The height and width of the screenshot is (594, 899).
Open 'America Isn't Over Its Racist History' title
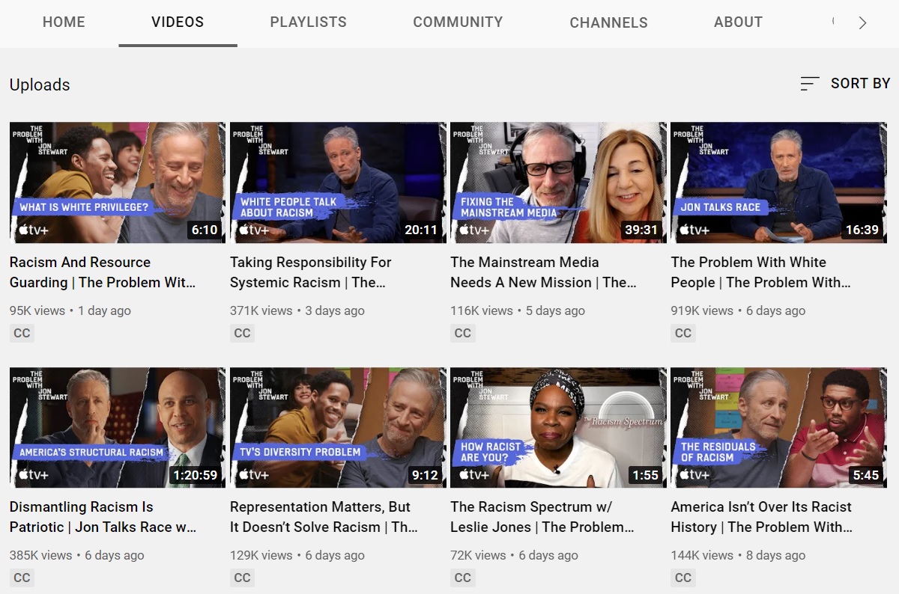click(762, 517)
